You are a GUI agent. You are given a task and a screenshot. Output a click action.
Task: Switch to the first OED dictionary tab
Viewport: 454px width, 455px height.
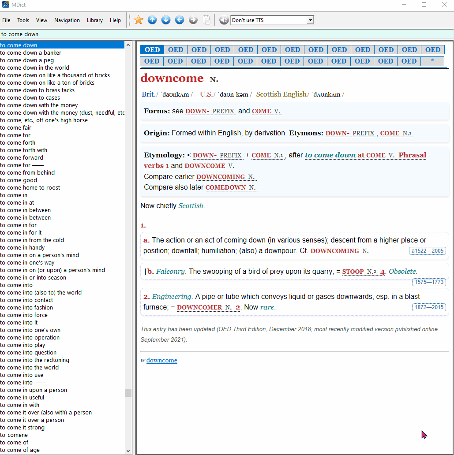152,49
